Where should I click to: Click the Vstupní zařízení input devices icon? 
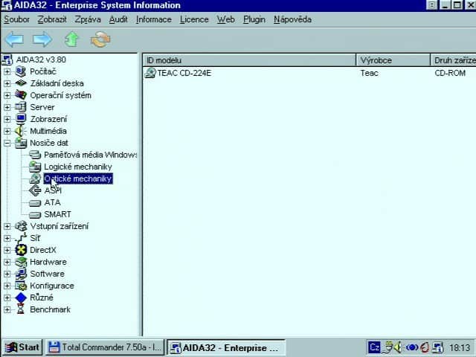coord(21,226)
